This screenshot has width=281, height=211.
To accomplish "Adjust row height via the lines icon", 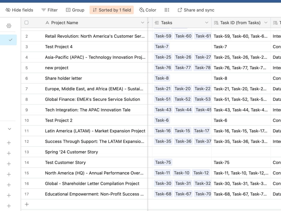I will pyautogui.click(x=167, y=10).
